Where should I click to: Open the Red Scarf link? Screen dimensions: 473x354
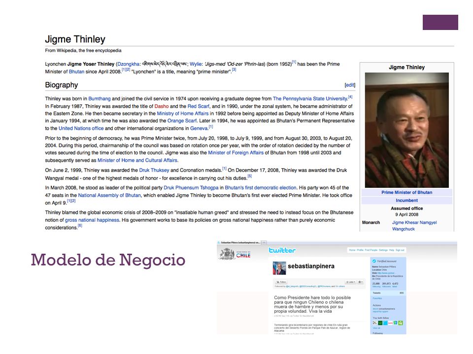[198, 106]
